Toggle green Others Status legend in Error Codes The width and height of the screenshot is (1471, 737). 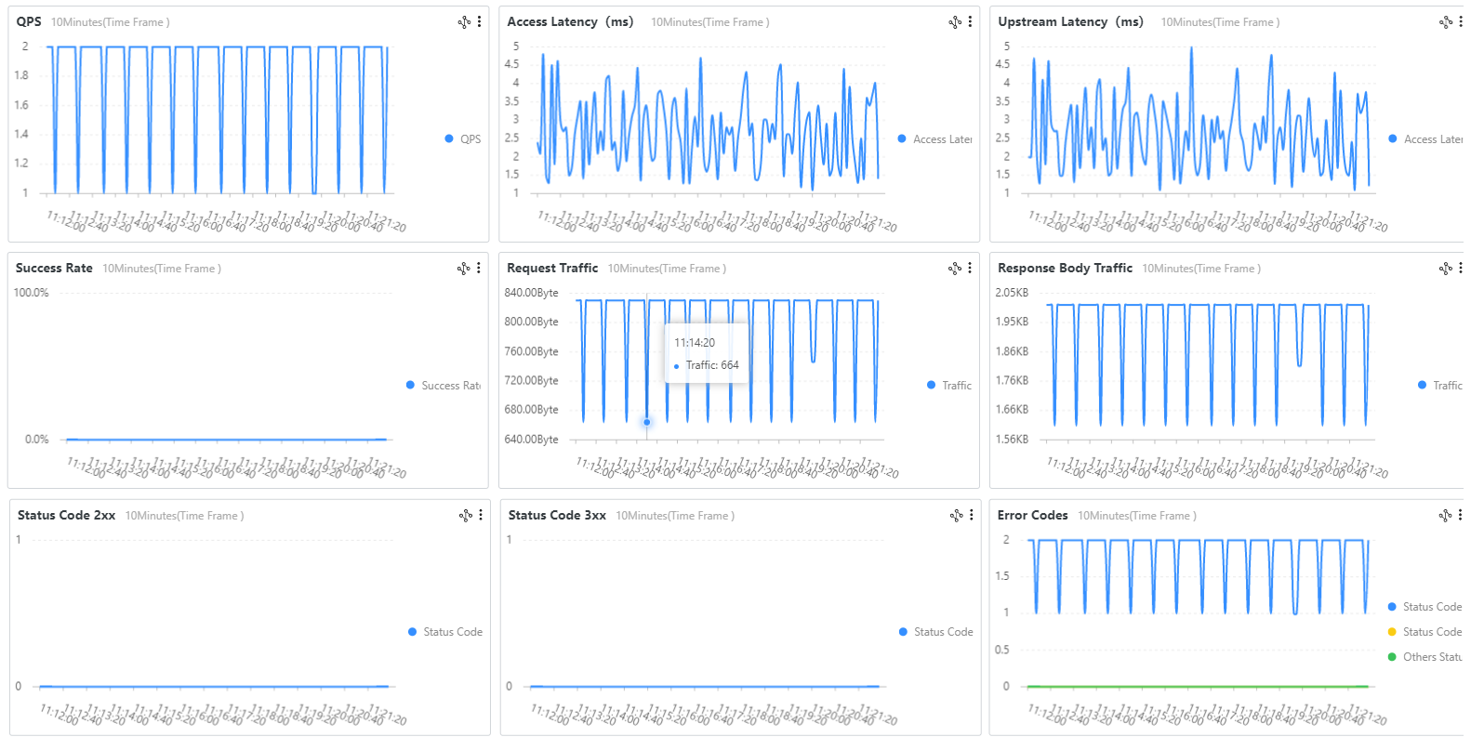coord(1425,657)
